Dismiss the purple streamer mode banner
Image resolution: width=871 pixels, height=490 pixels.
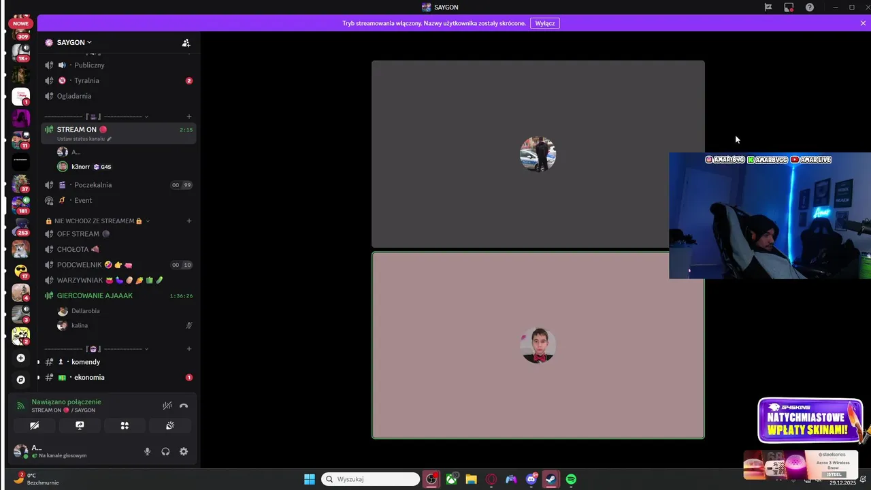coord(863,23)
